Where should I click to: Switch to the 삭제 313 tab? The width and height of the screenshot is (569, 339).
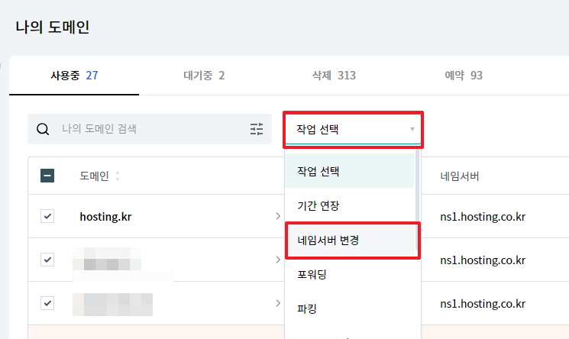334,76
